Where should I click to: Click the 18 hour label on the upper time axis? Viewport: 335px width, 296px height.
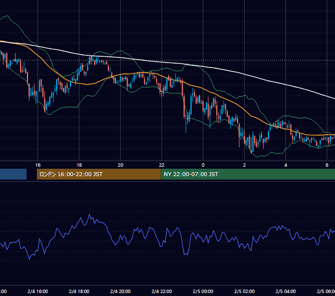pyautogui.click(x=79, y=165)
